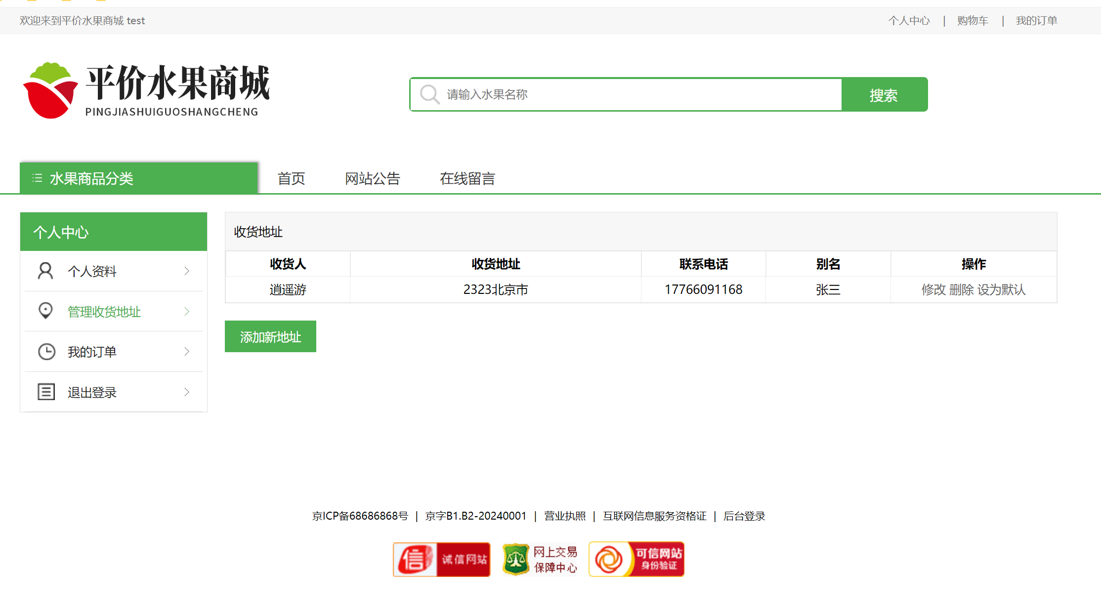Click the location pin icon beside 管理收货地址
Viewport: 1101px width, 611px height.
coord(45,311)
